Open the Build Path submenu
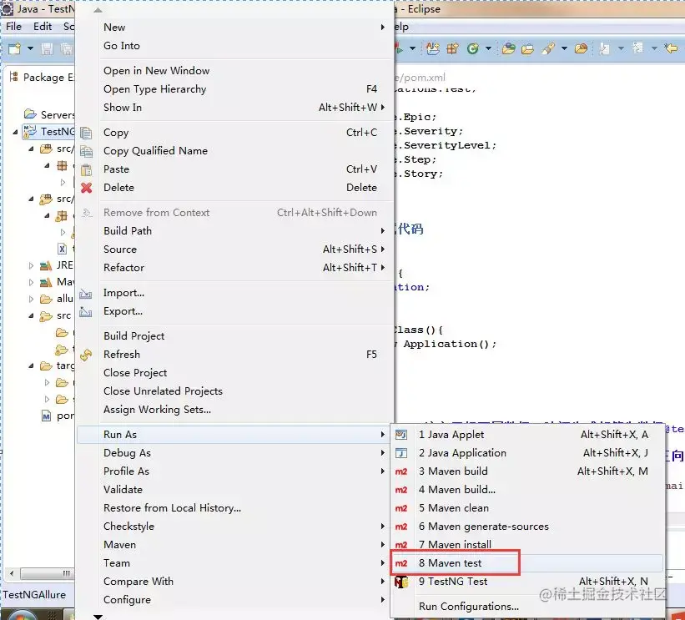Image resolution: width=685 pixels, height=620 pixels. click(x=235, y=230)
